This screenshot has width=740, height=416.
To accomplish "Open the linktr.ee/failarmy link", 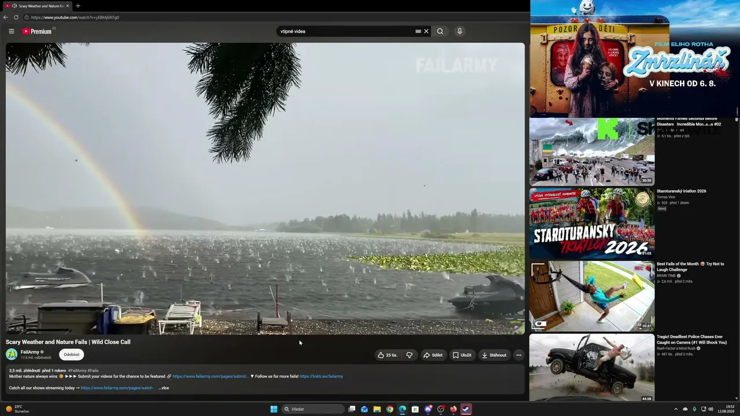I will pos(321,376).
